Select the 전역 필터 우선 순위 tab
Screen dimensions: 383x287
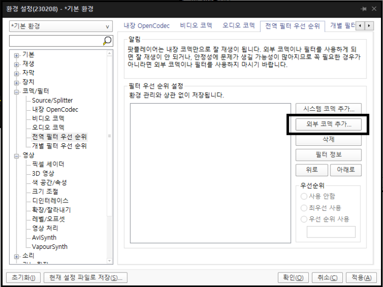292,26
